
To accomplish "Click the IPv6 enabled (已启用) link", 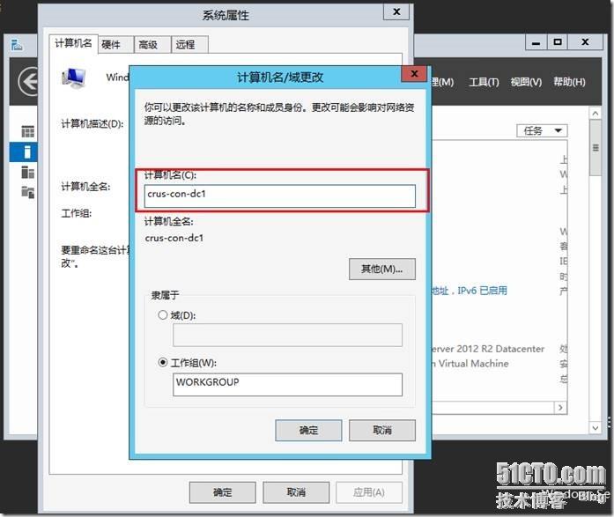I will [x=469, y=291].
